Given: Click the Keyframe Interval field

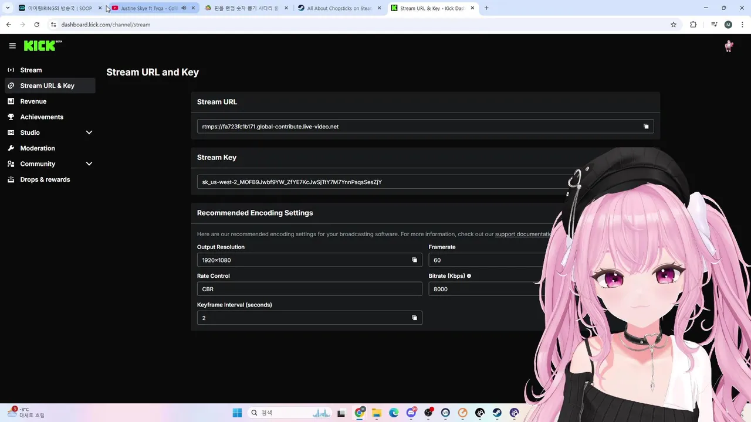Looking at the screenshot, I should tap(310, 318).
